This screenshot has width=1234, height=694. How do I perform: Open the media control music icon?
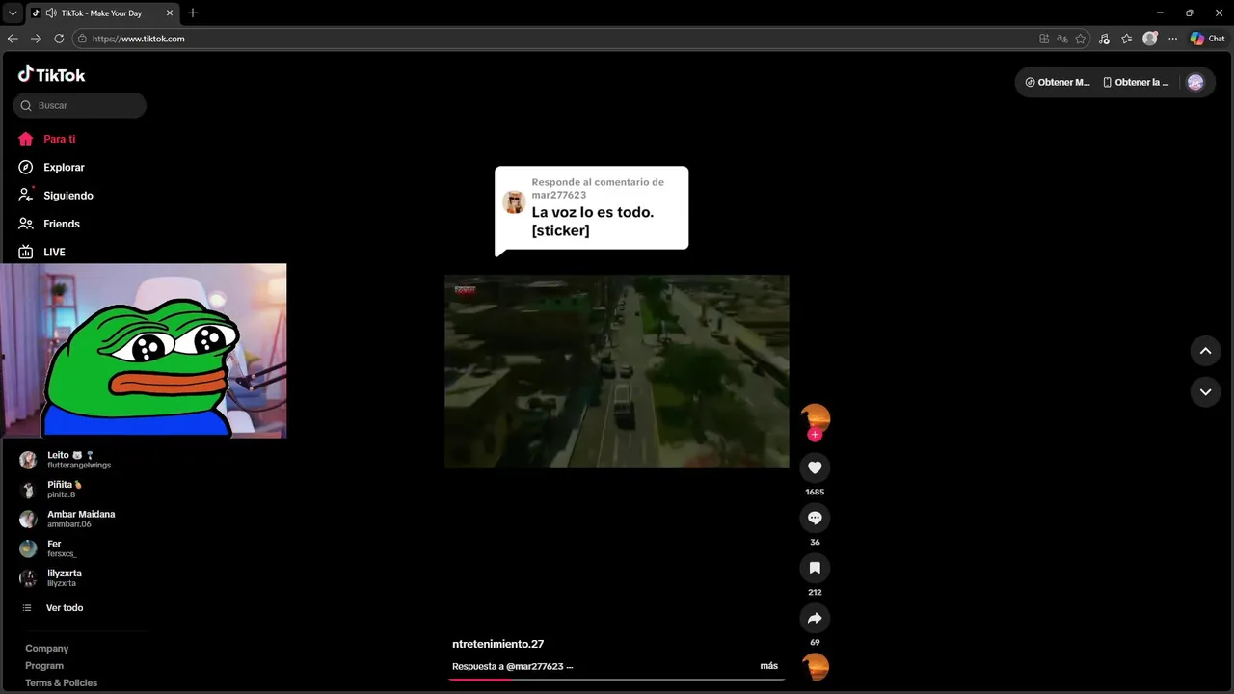[1104, 39]
